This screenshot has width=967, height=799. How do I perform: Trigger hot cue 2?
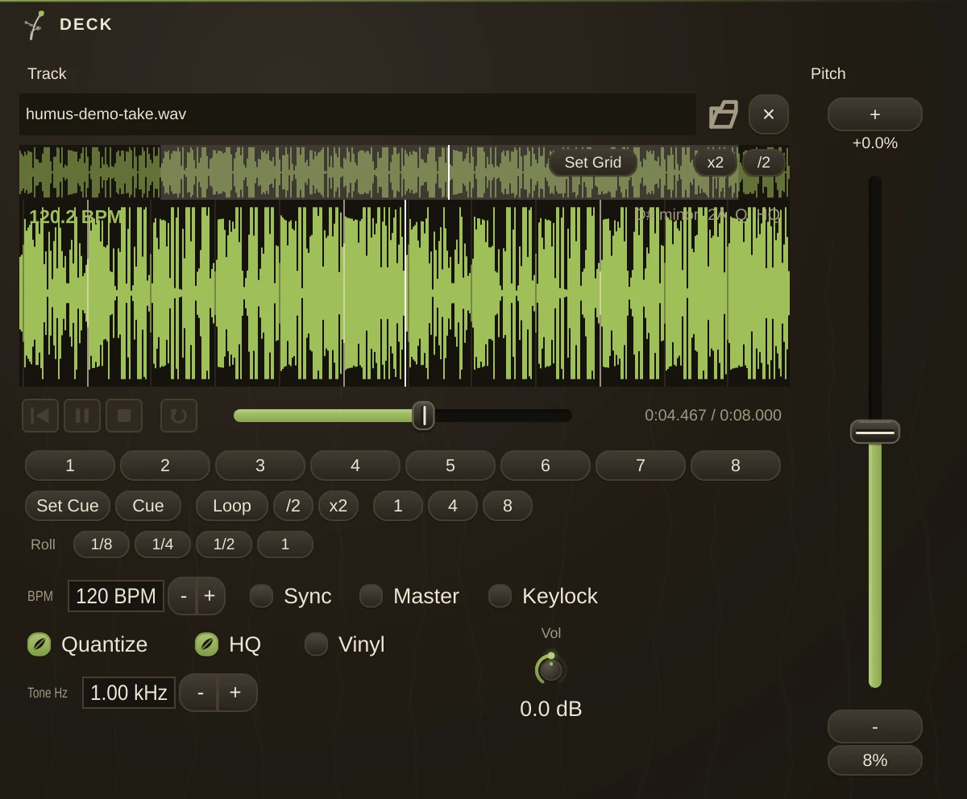[x=165, y=466]
